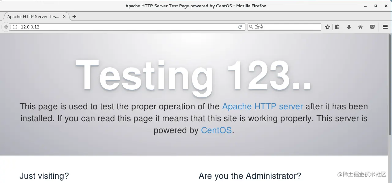This screenshot has width=392, height=183.
Task: Open the downloads panel
Action: 349,27
